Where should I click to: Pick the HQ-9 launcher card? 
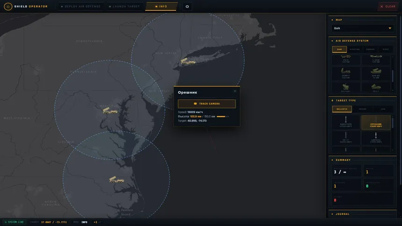345,59
